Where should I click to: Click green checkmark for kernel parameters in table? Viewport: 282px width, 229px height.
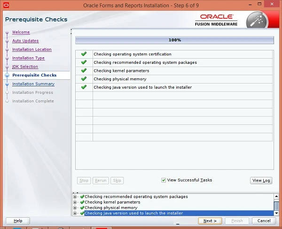click(x=84, y=70)
